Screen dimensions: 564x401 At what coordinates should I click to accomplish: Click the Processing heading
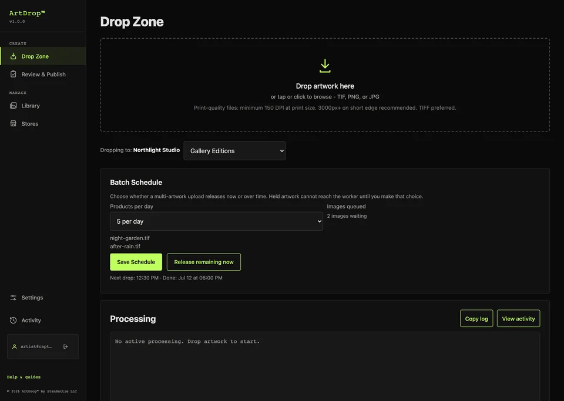tap(133, 319)
